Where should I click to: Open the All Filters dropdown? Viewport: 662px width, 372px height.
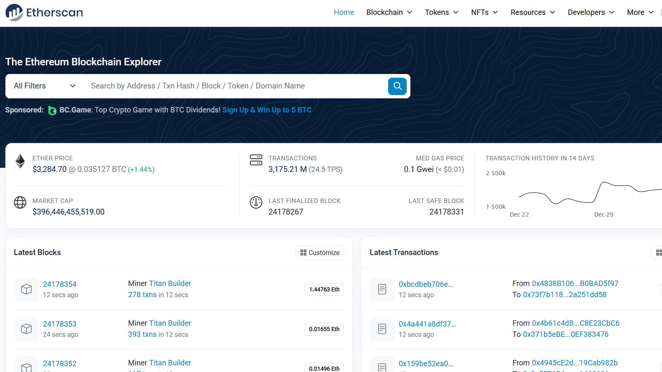coord(45,86)
